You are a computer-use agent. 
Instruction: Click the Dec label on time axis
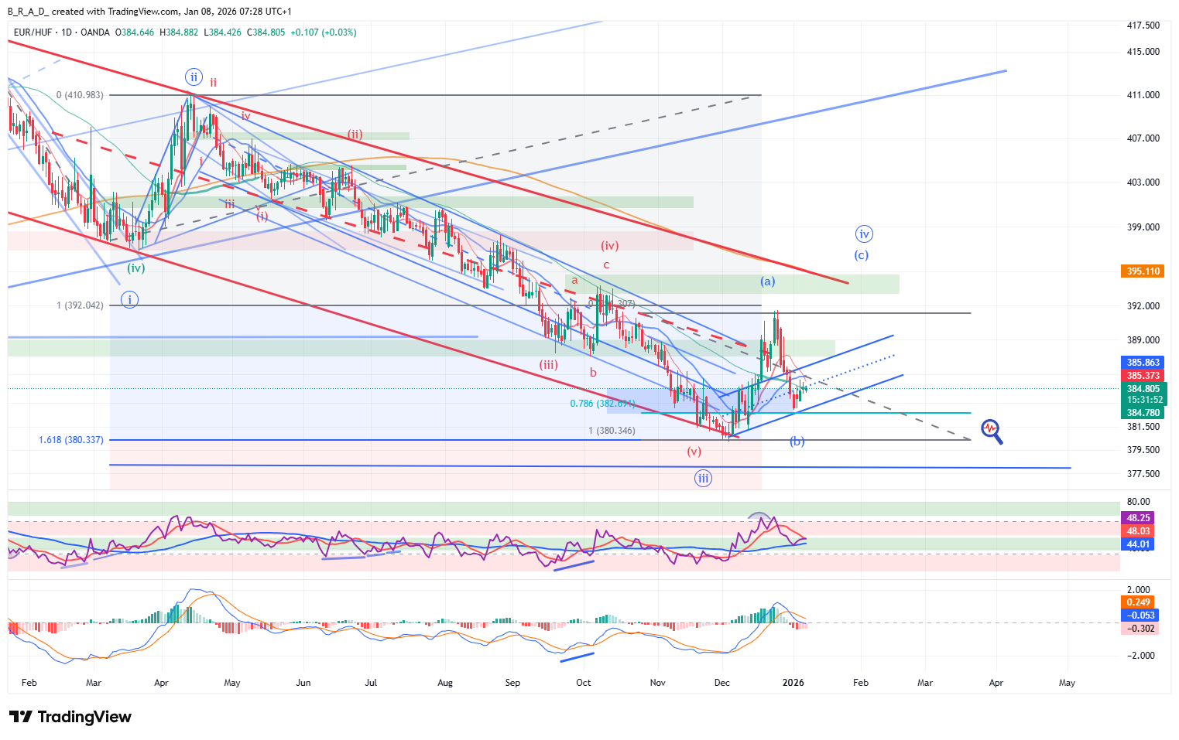click(721, 683)
